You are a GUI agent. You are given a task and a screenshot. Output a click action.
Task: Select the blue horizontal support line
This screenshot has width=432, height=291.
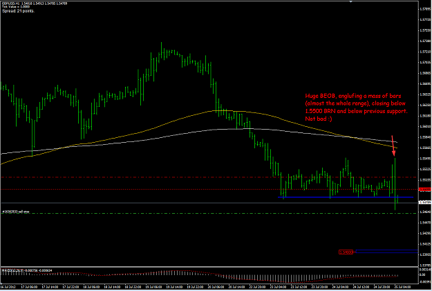pyautogui.click(x=346, y=197)
